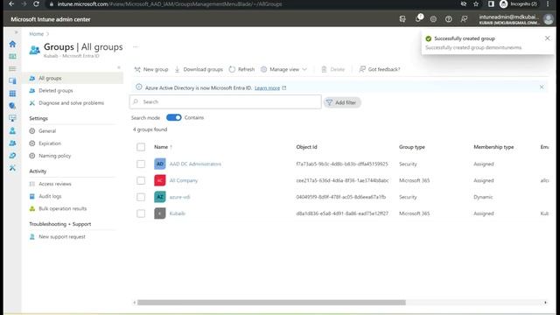The width and height of the screenshot is (560, 315).
Task: Open Diagnose and solve problems
Action: (x=73, y=103)
